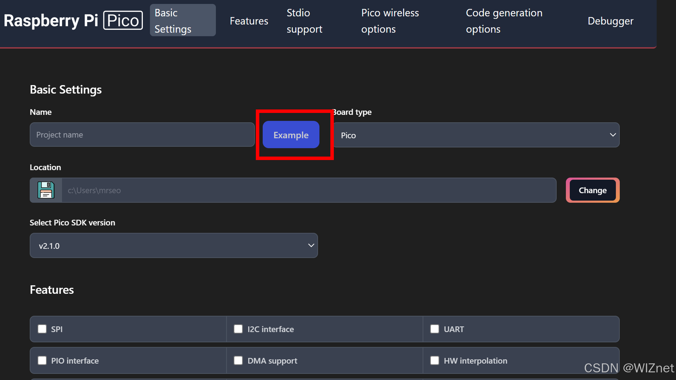676x380 pixels.
Task: Open the Stdio support tab
Action: pos(304,21)
